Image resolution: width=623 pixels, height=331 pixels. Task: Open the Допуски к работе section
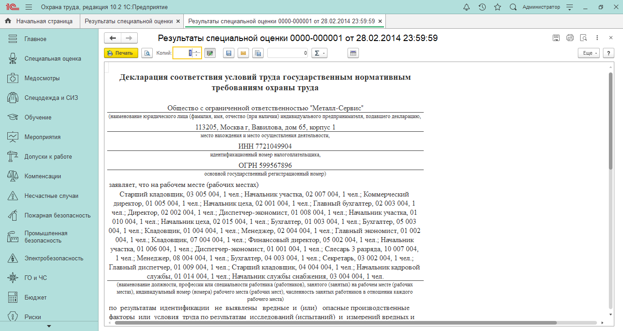49,157
